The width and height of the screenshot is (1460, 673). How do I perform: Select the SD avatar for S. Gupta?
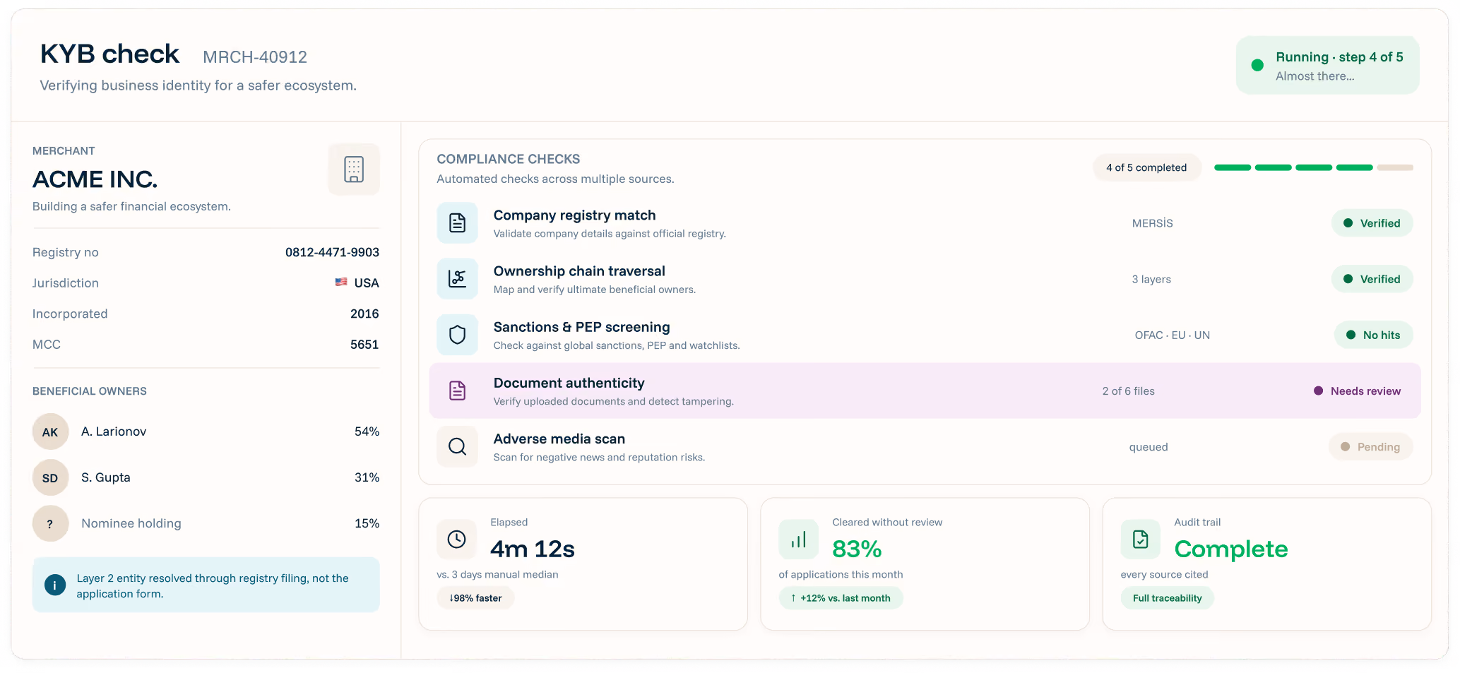pyautogui.click(x=50, y=477)
